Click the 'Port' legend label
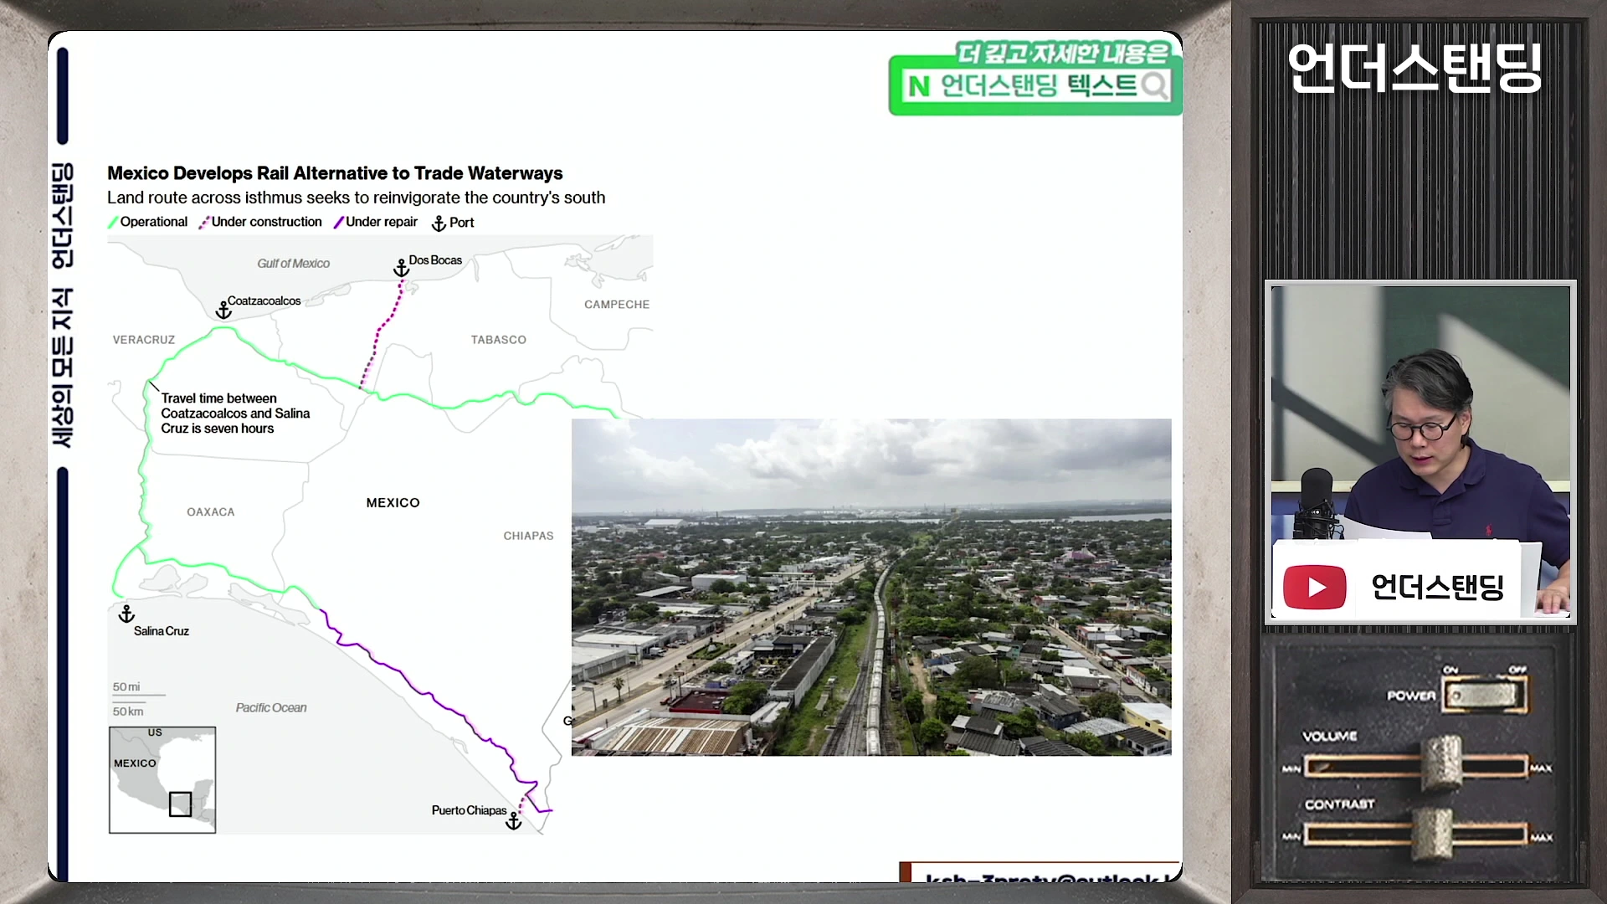Image resolution: width=1607 pixels, height=904 pixels. pos(461,223)
